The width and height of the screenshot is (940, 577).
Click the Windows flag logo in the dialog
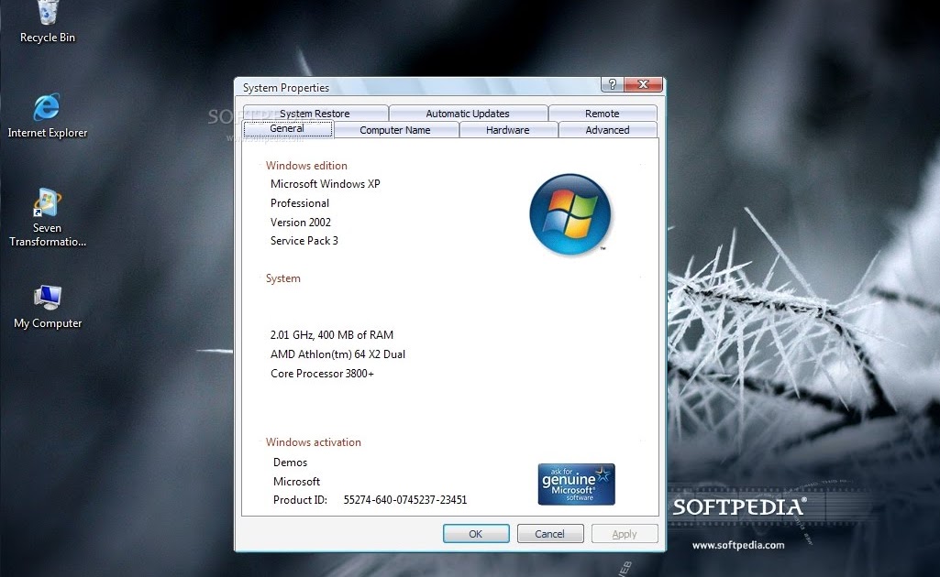(x=570, y=214)
